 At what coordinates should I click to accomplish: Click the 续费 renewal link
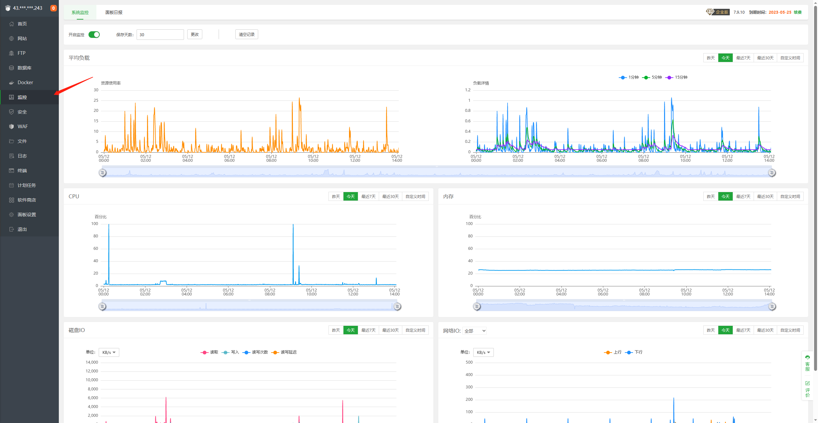[798, 12]
